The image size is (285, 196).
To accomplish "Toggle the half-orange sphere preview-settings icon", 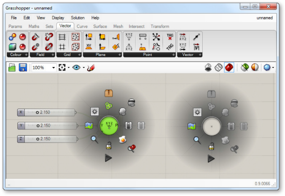I will pos(255,67).
